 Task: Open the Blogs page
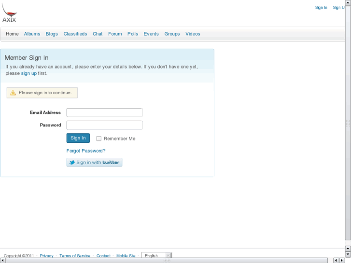click(x=52, y=34)
